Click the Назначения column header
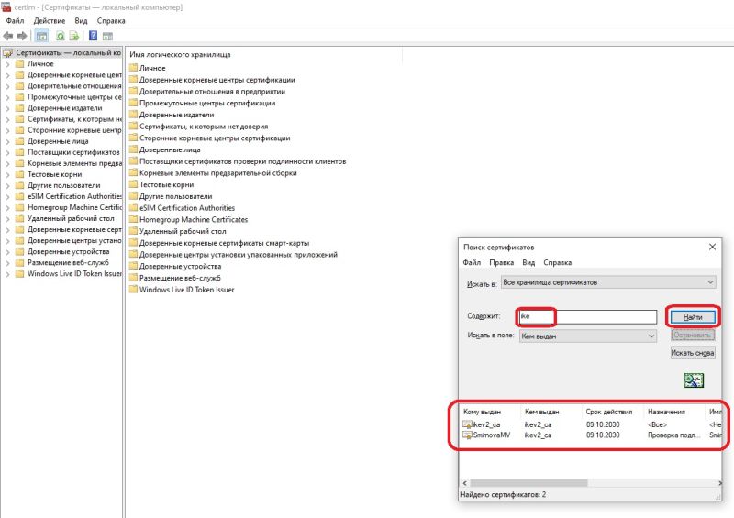Viewport: 734px width, 518px height. (x=674, y=412)
